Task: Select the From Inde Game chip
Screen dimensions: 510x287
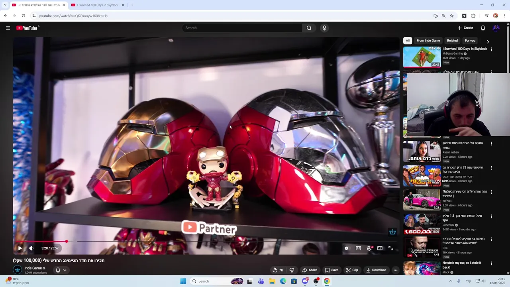Action: 428,41
